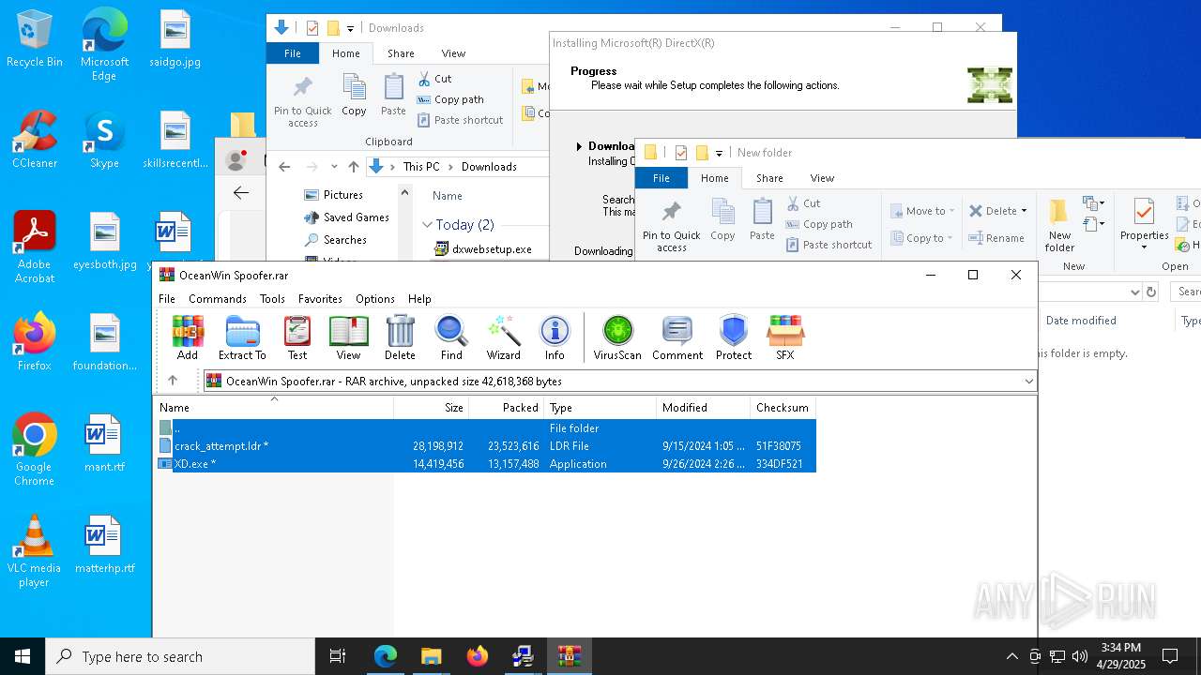
Task: Select Saved Games in navigation pane
Action: [346, 217]
